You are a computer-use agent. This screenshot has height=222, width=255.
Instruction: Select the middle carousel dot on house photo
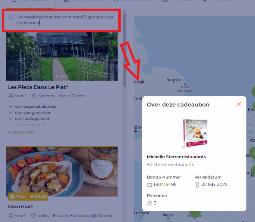pos(62,76)
